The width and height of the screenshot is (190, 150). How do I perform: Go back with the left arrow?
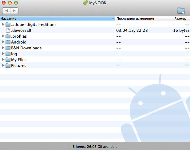click(6, 11)
